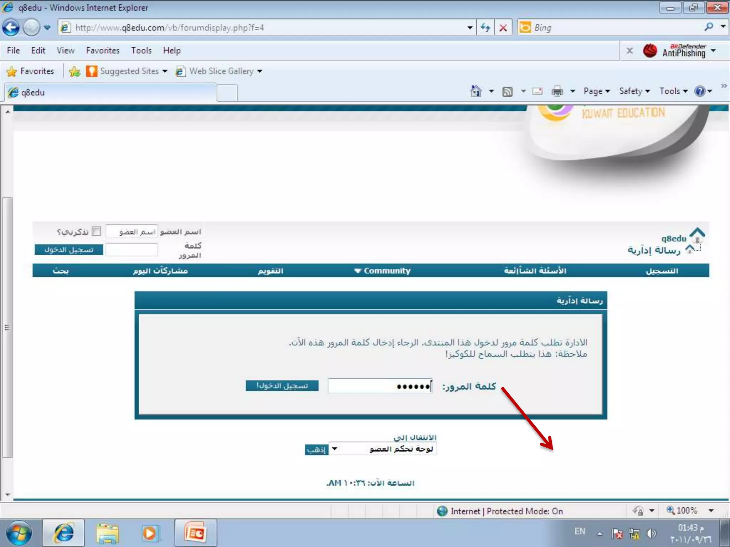This screenshot has height=547, width=730.
Task: Open a new blank tab
Action: [227, 93]
